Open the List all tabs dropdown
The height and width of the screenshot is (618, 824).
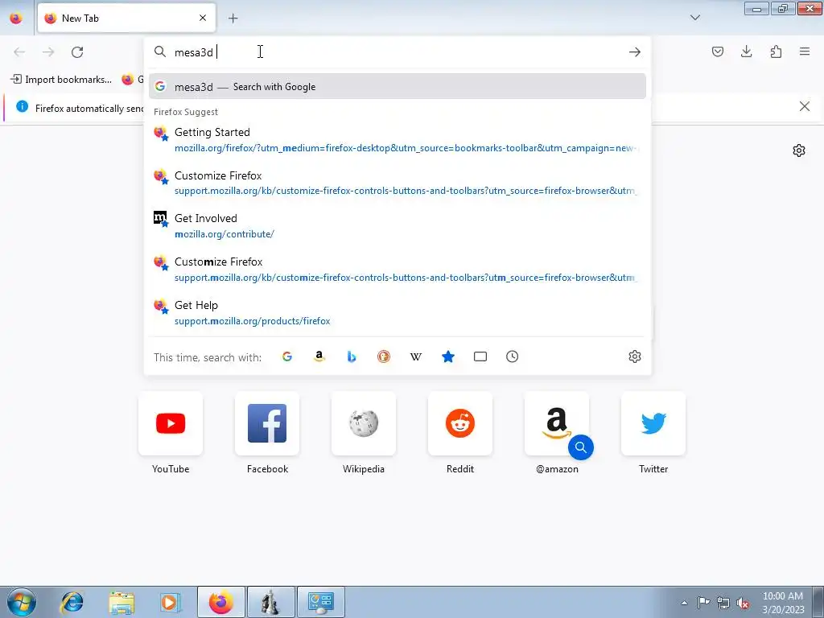(x=694, y=18)
